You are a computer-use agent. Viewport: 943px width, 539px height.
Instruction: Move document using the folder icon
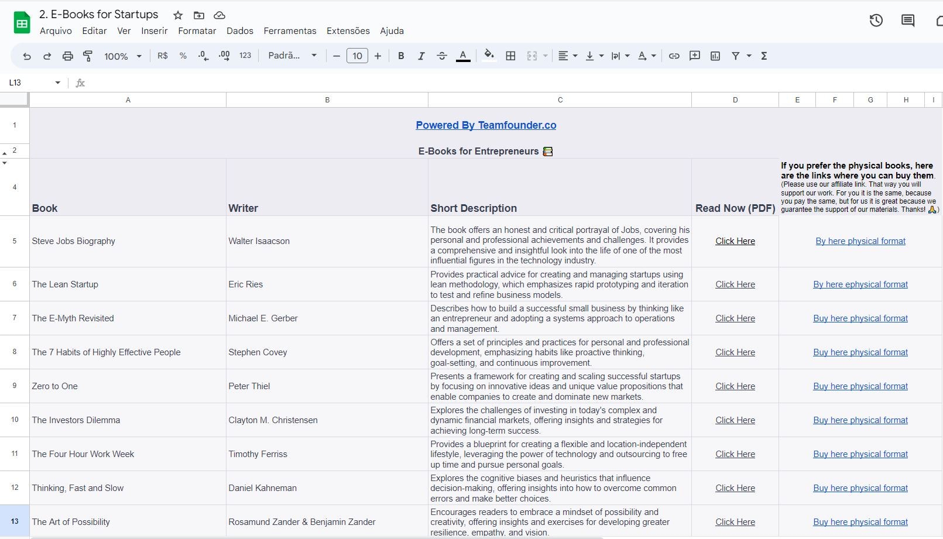[199, 15]
